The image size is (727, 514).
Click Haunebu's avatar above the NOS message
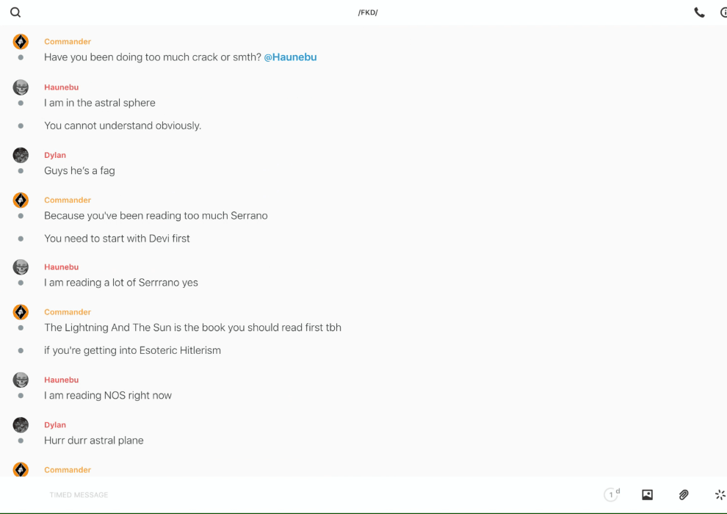coord(21,380)
